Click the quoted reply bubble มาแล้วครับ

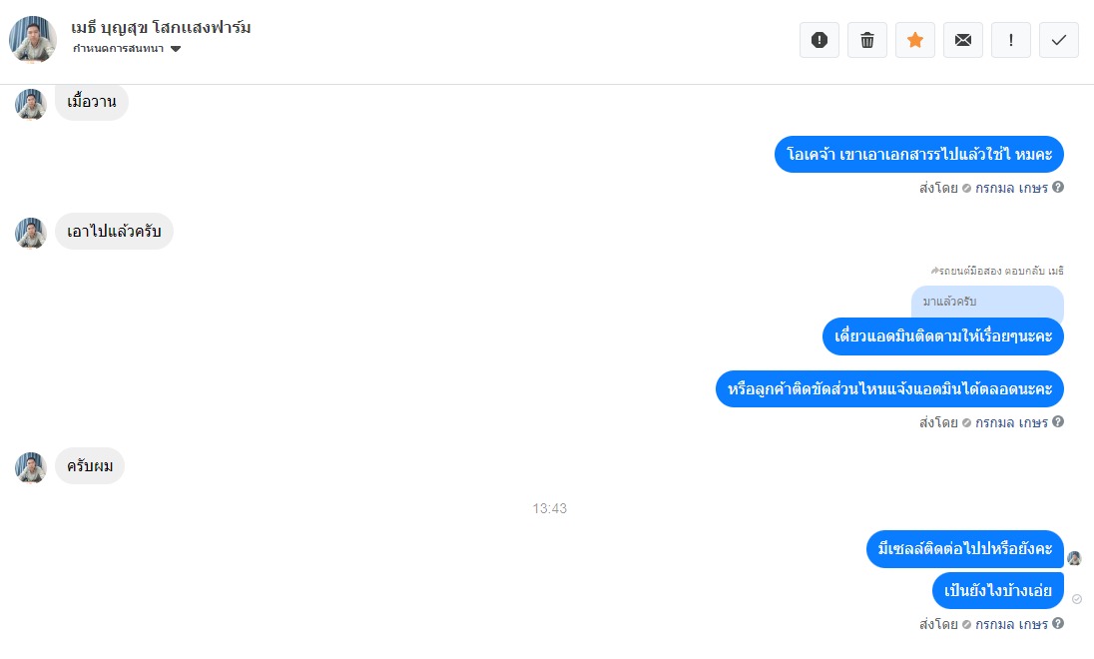coord(987,302)
